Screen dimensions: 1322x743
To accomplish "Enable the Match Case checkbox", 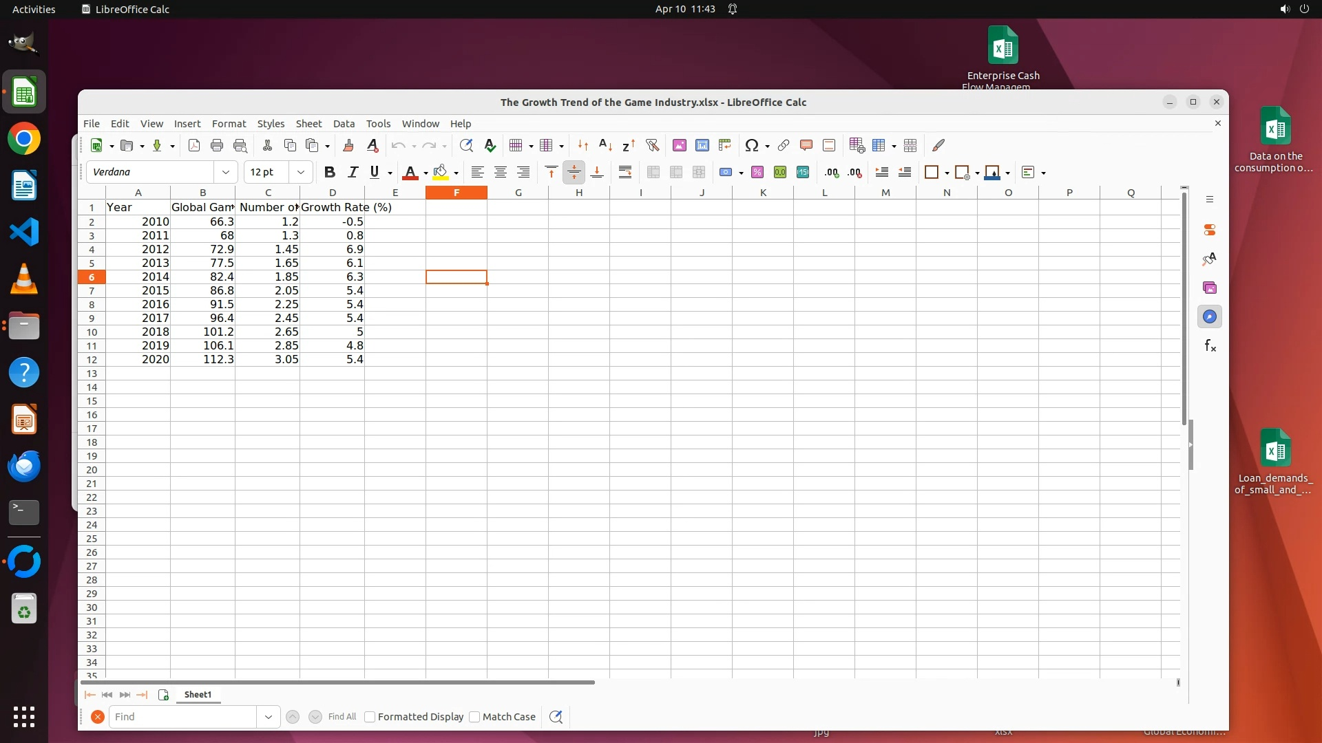I will click(474, 717).
